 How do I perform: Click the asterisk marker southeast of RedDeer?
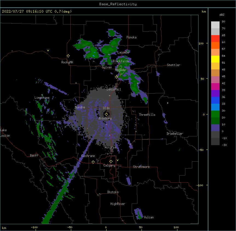(x=137, y=83)
